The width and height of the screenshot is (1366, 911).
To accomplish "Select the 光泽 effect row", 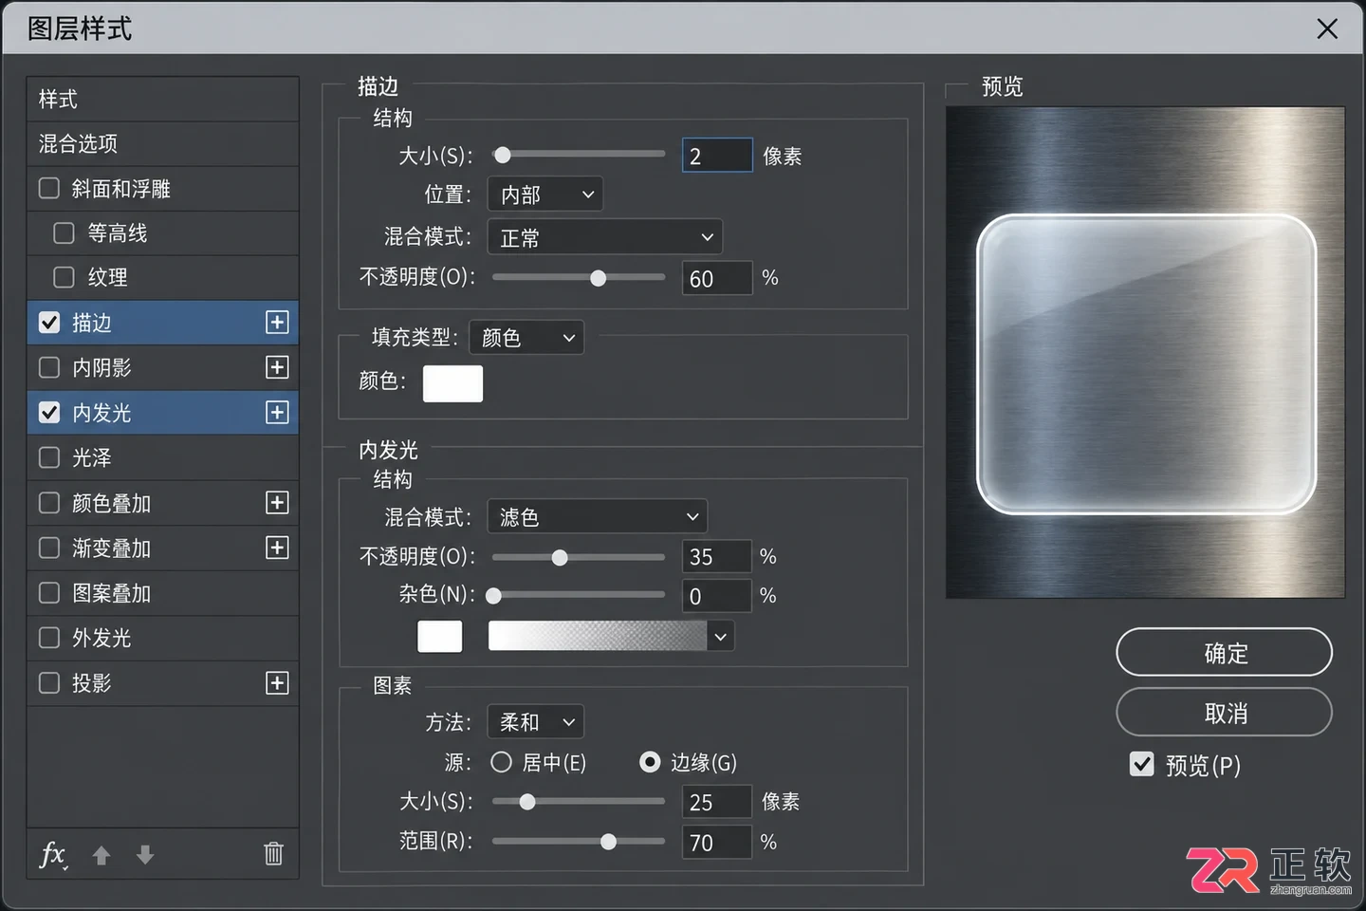I will pos(163,457).
